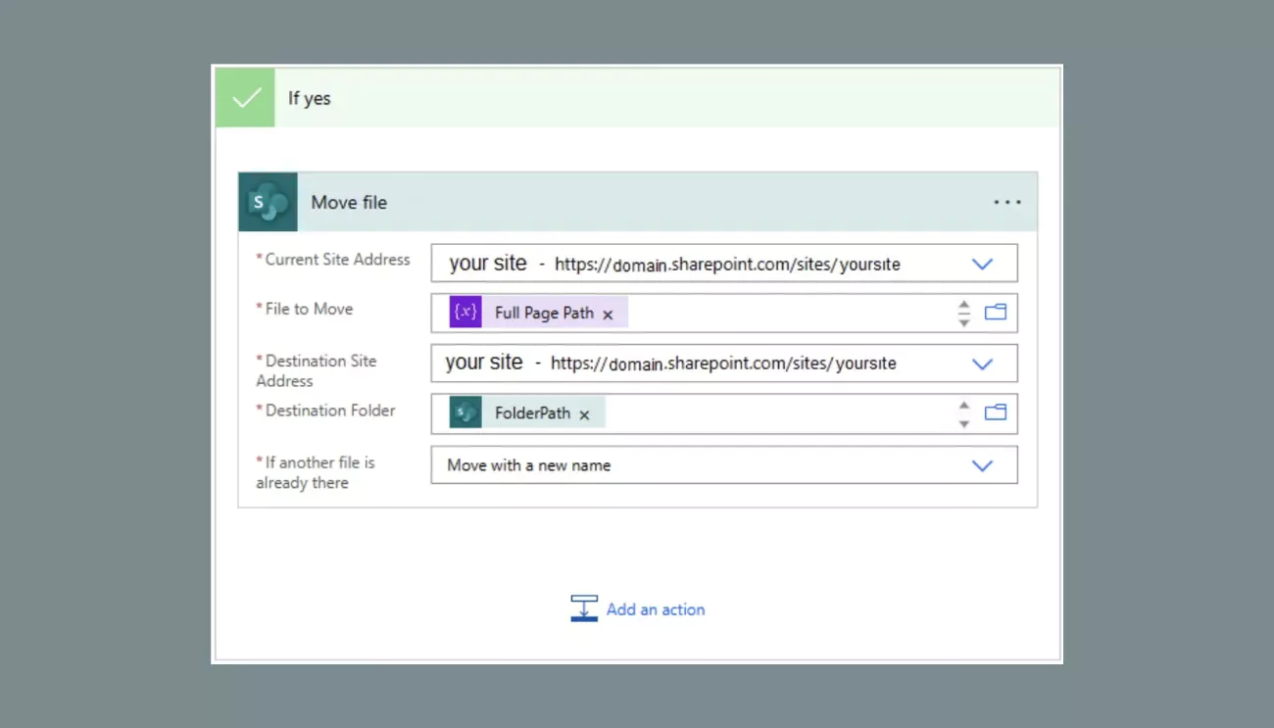Click the SharePoint icon on the Move file action
This screenshot has width=1274, height=728.
[267, 202]
